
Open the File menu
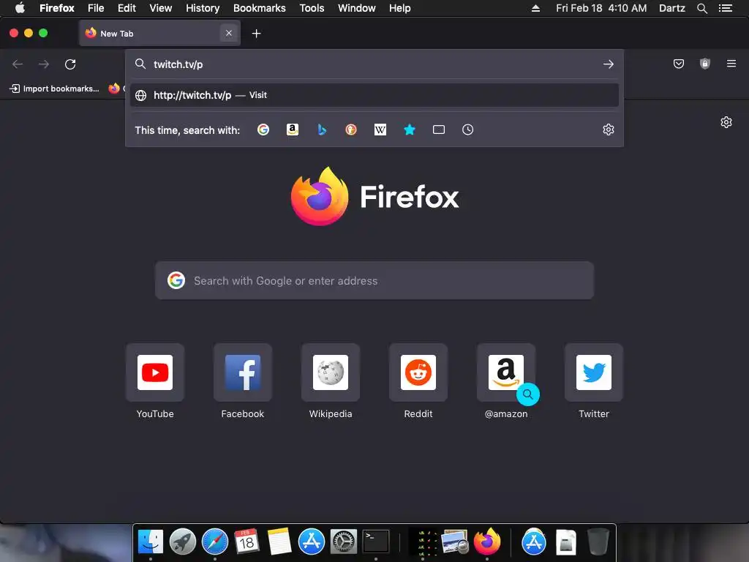tap(96, 8)
